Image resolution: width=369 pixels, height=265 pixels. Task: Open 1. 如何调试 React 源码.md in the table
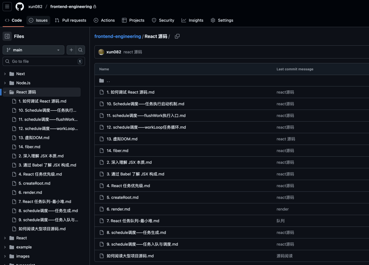pyautogui.click(x=131, y=92)
